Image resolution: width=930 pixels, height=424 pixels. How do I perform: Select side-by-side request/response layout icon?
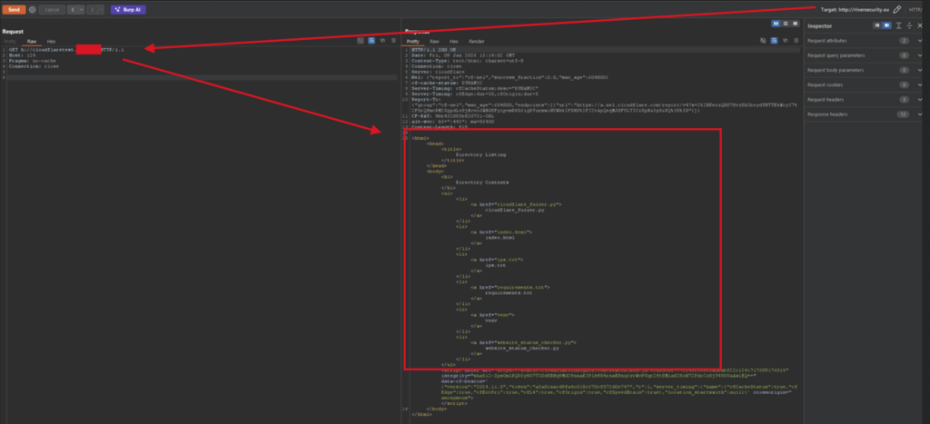point(774,25)
